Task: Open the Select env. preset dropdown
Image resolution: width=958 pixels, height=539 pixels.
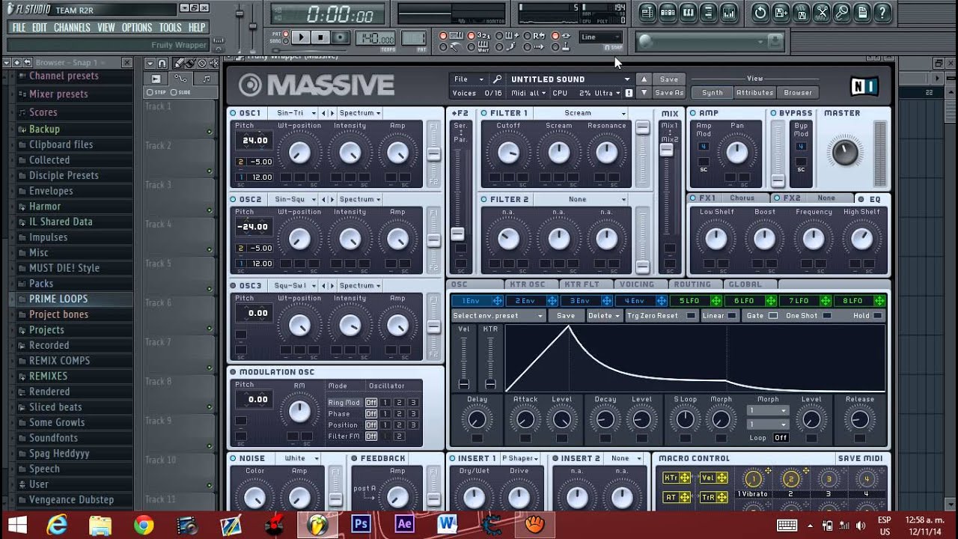Action: click(x=498, y=316)
